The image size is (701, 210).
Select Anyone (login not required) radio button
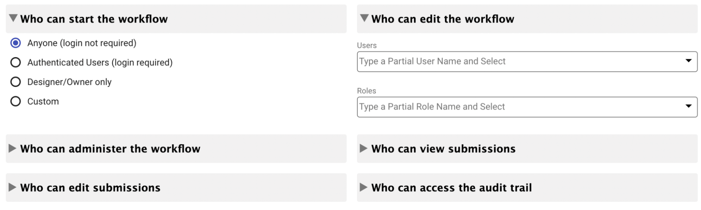(15, 43)
